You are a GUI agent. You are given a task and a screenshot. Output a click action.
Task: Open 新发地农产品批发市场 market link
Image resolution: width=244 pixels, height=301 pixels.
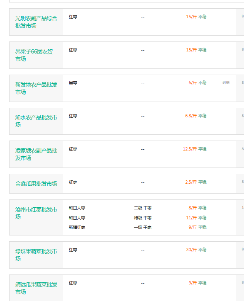[36, 88]
